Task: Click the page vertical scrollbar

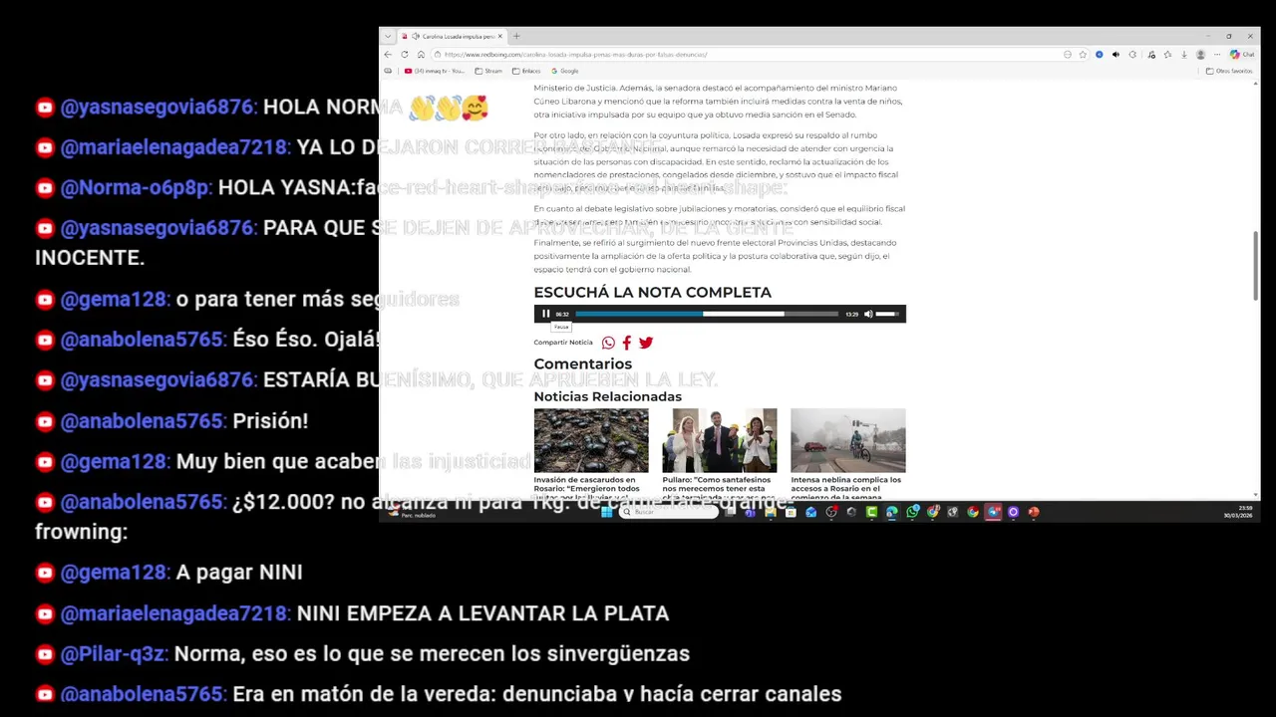Action: (1256, 264)
